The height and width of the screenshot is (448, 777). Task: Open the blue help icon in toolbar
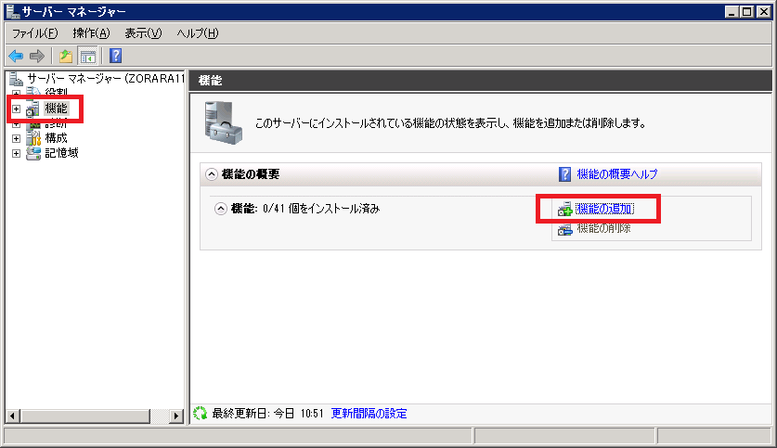pyautogui.click(x=116, y=56)
